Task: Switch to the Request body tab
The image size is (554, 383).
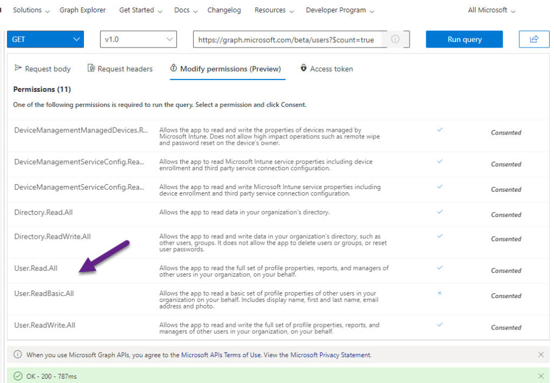Action: coord(42,69)
